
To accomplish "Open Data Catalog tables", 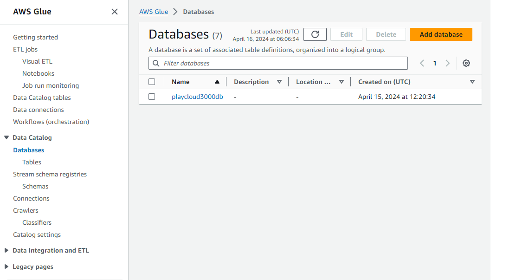I will pos(42,98).
